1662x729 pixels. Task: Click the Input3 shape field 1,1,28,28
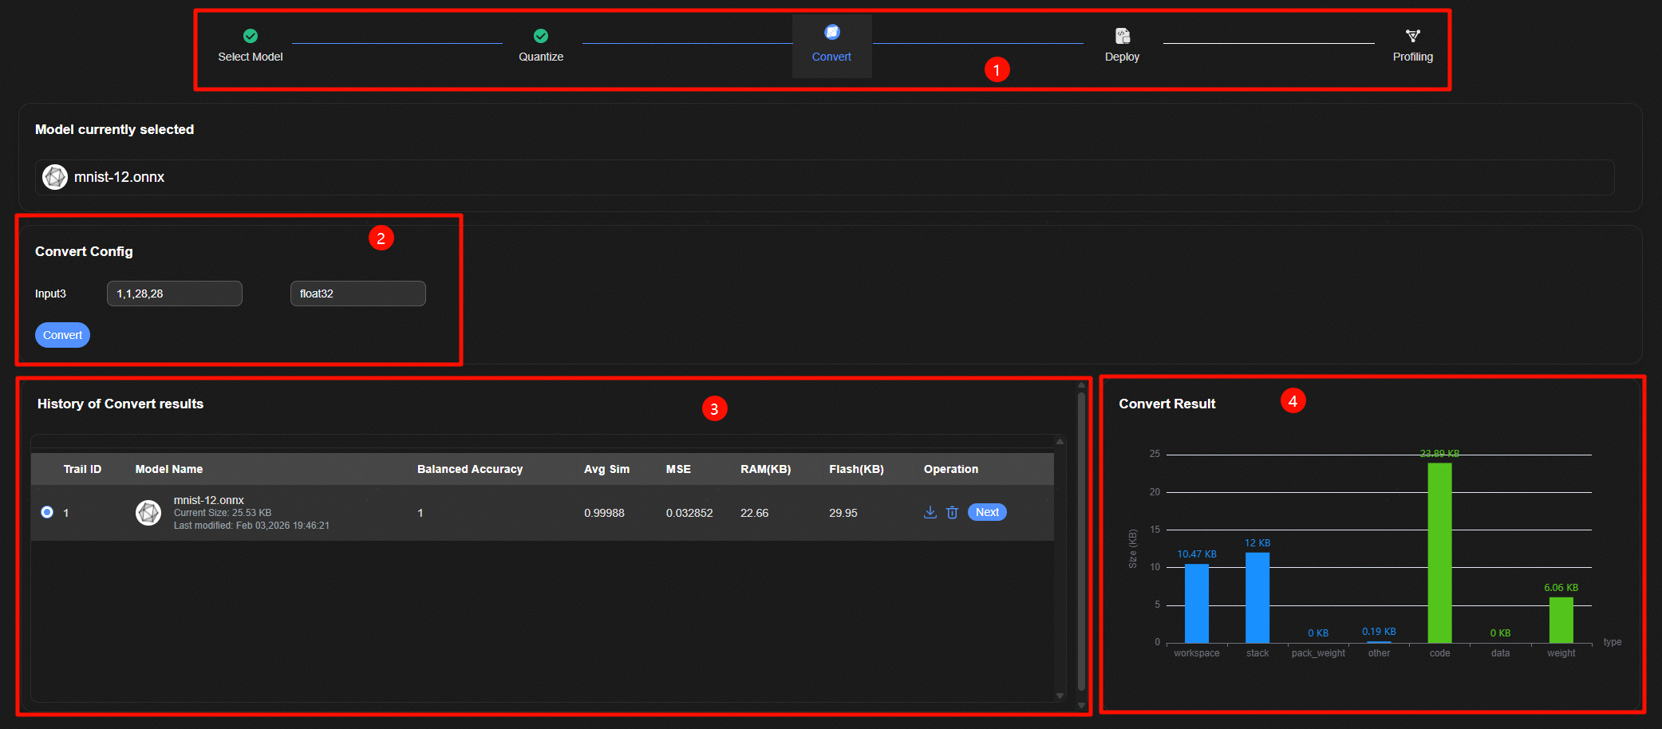174,294
